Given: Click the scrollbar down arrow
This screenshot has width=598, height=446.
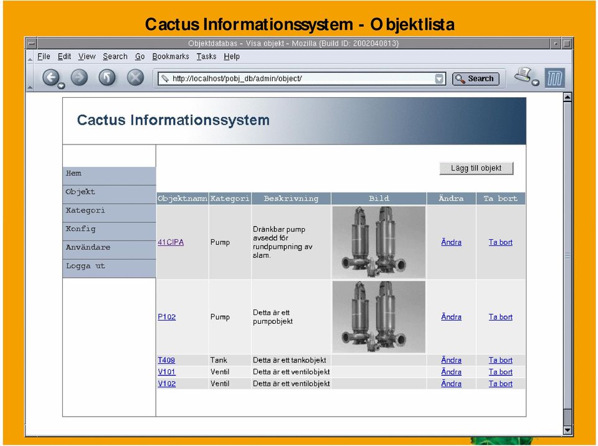Looking at the screenshot, I should (x=567, y=430).
